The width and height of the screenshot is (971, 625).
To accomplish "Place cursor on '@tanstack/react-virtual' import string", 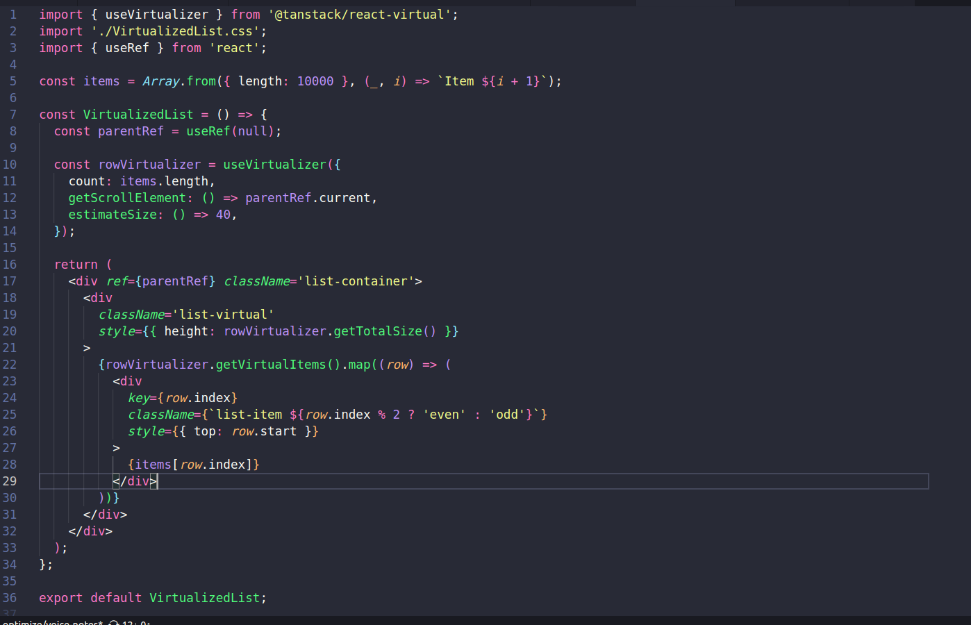I will tap(360, 15).
